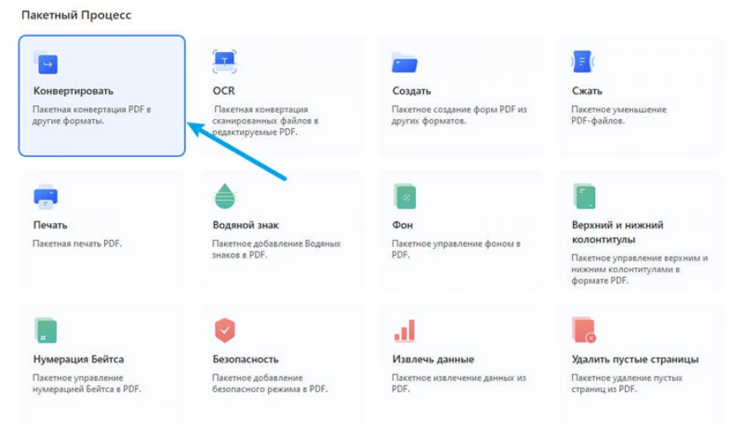Click the Пакетная печать PDF description
The height and width of the screenshot is (435, 744).
(x=76, y=244)
